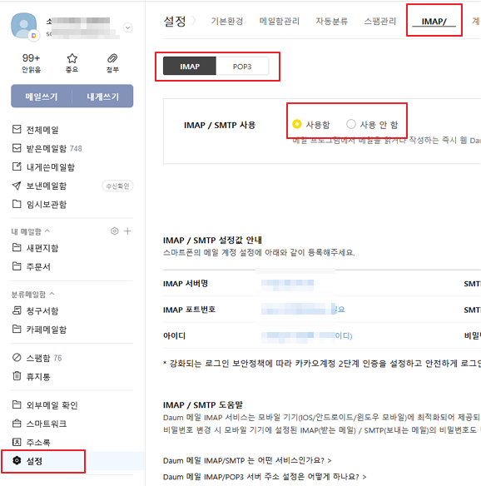Open unread mails 99+ counter

point(31,63)
